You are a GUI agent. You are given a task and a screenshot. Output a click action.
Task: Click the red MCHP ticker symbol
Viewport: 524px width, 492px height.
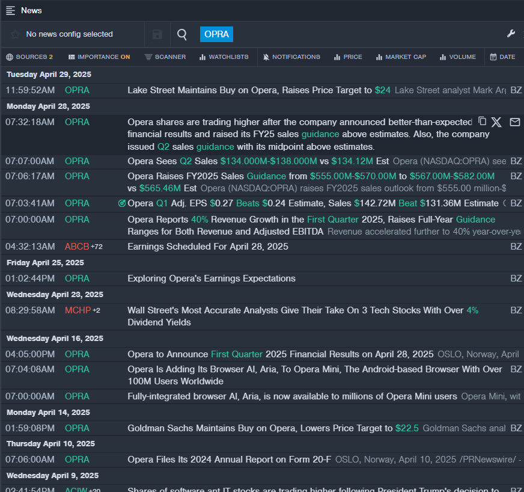click(x=78, y=310)
